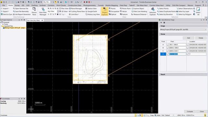This screenshot has height=117, width=208.
Task: Select point D row header
Action: tap(163, 54)
